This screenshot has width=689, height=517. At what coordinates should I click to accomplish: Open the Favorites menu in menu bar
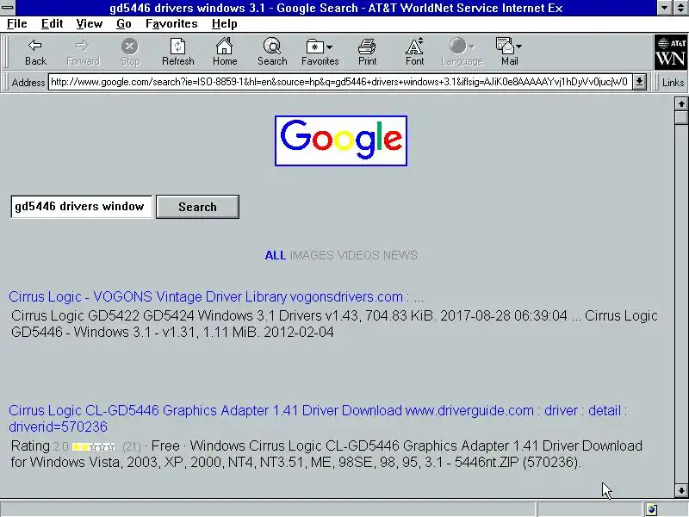171,24
